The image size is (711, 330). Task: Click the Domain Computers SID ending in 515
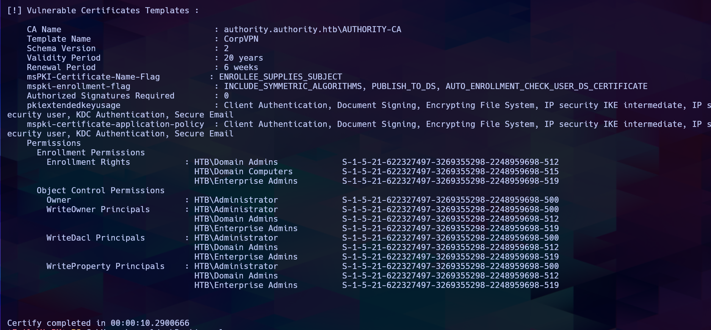(x=450, y=172)
